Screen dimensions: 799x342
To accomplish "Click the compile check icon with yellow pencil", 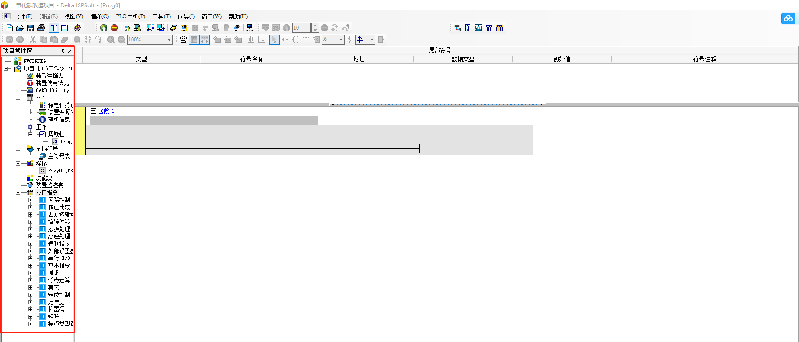I will click(x=174, y=28).
